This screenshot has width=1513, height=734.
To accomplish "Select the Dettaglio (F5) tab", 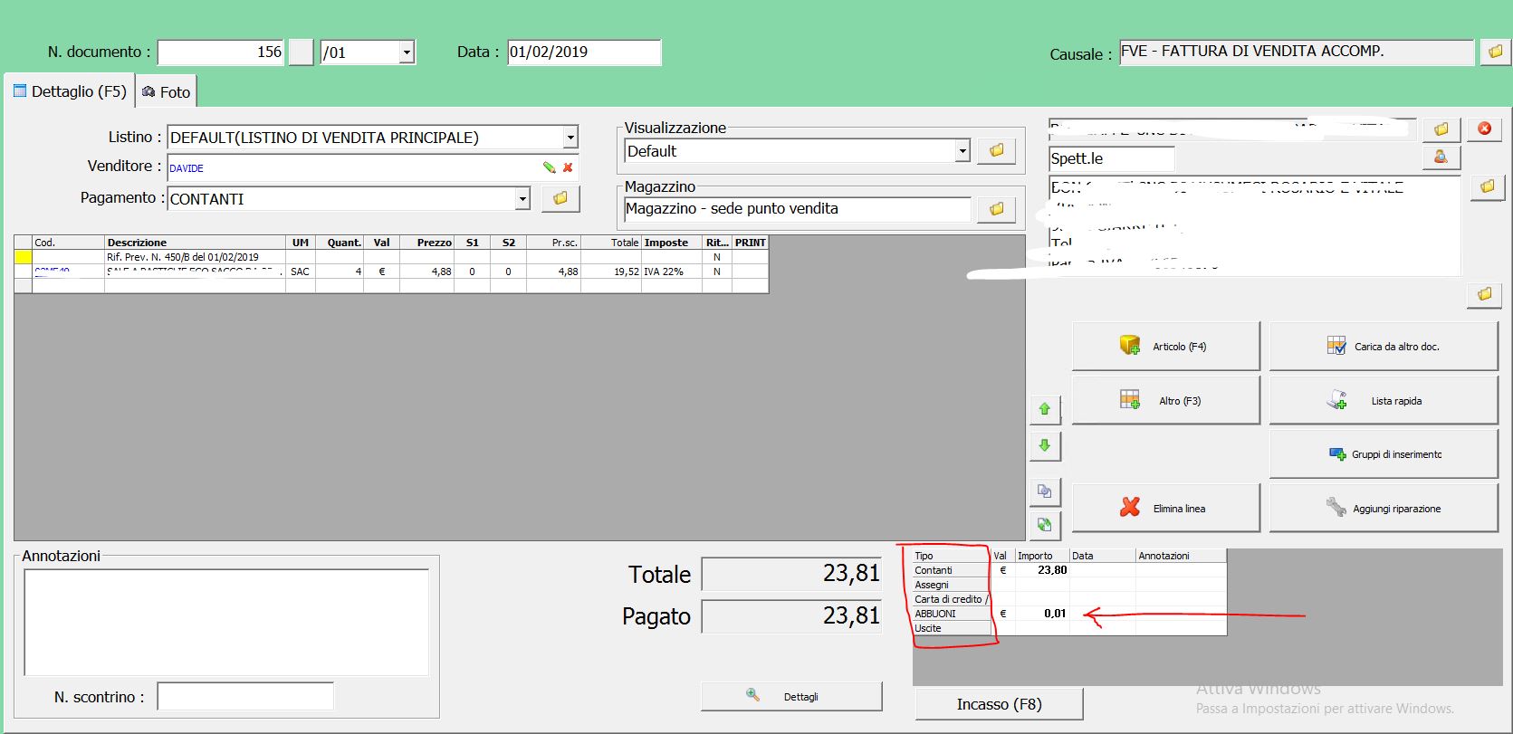I will [x=70, y=92].
